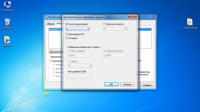Screen dimensions: 200x112
Task: Select the Другая оболочка radio option
Action: (54, 69)
